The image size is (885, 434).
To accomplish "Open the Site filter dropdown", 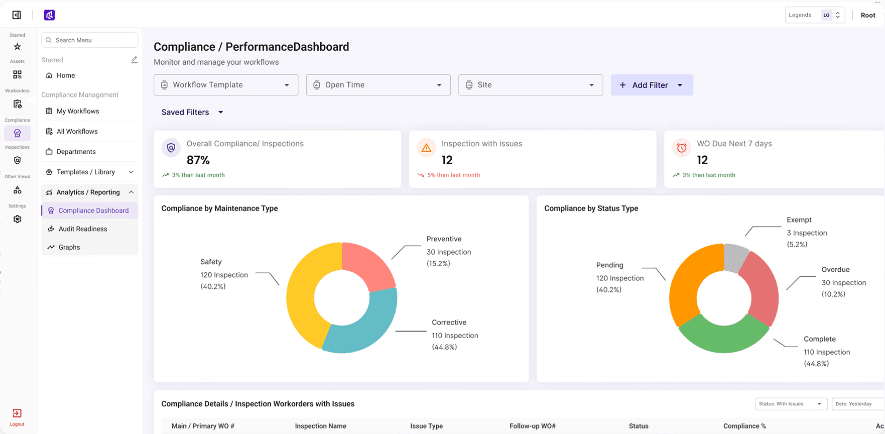I will click(x=531, y=85).
